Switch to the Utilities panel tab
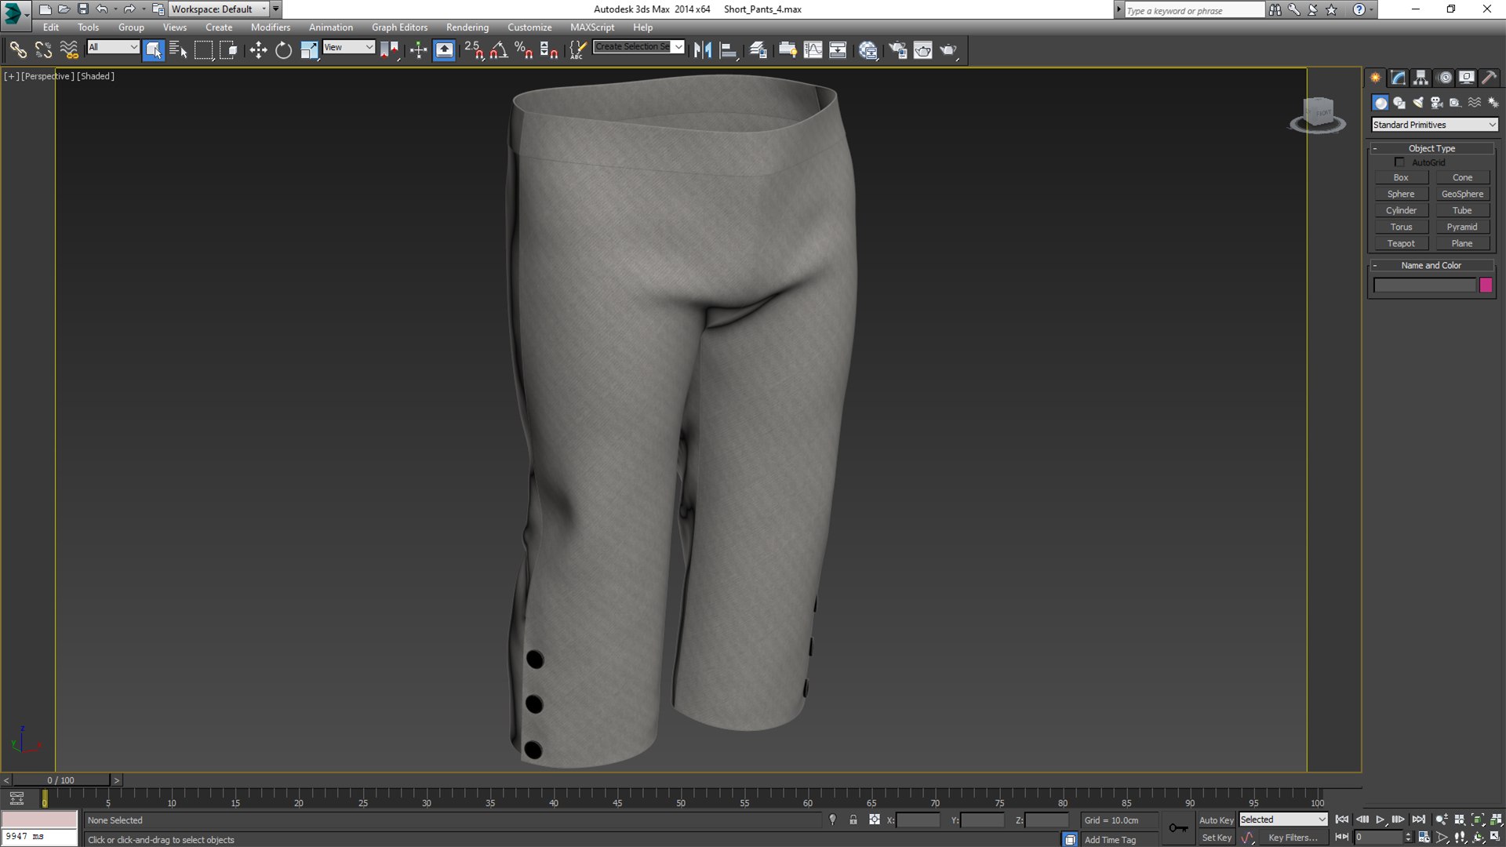 click(1489, 78)
